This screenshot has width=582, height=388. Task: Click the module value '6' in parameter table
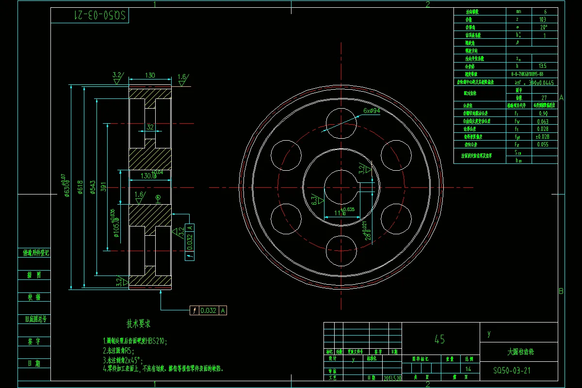545,12
